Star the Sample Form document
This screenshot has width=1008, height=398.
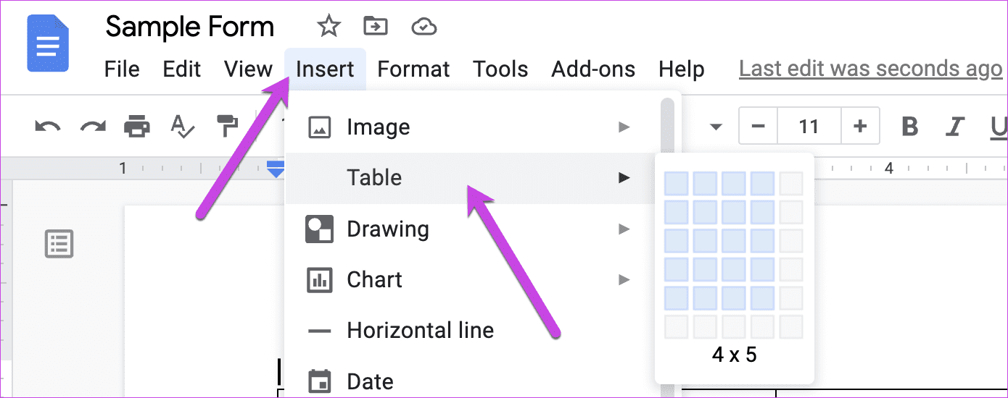[329, 27]
